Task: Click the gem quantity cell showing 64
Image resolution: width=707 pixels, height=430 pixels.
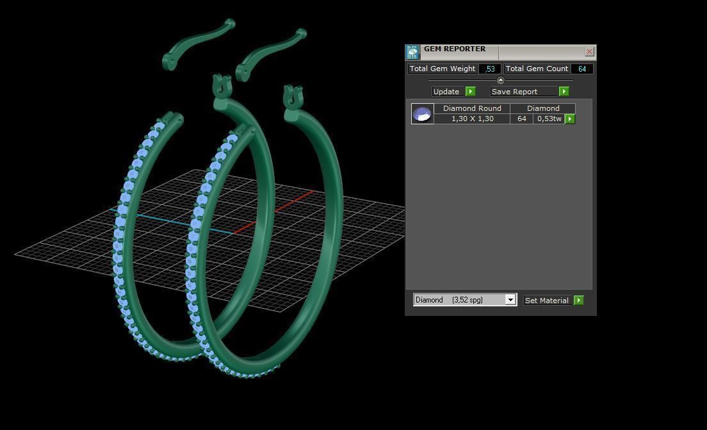Action: pyautogui.click(x=522, y=119)
